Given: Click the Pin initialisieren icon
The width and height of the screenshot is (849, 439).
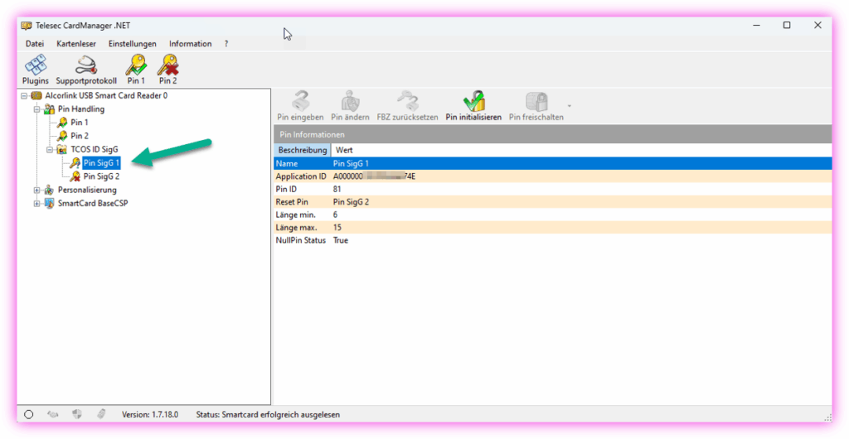Looking at the screenshot, I should (x=473, y=102).
